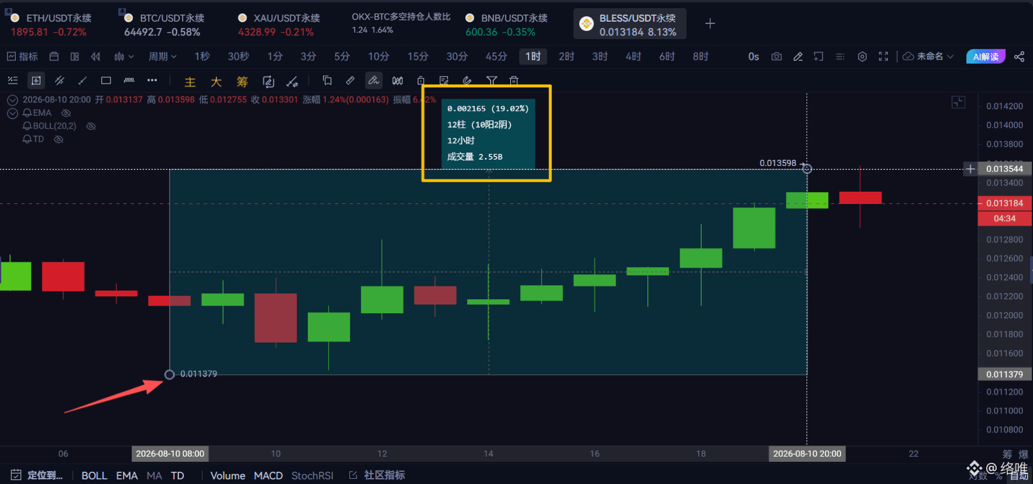The height and width of the screenshot is (484, 1033).
Task: Expand the 未命名 layout dropdown
Action: (x=928, y=57)
